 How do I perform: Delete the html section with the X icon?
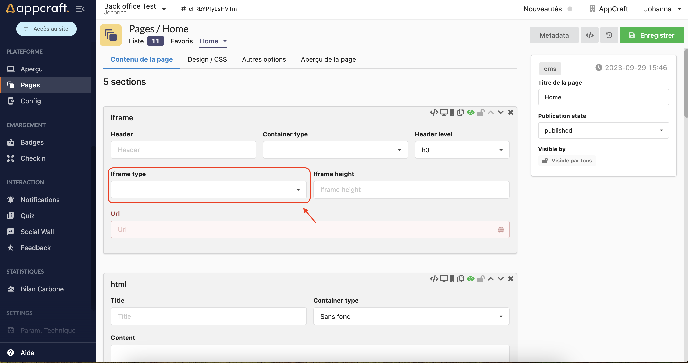(510, 279)
